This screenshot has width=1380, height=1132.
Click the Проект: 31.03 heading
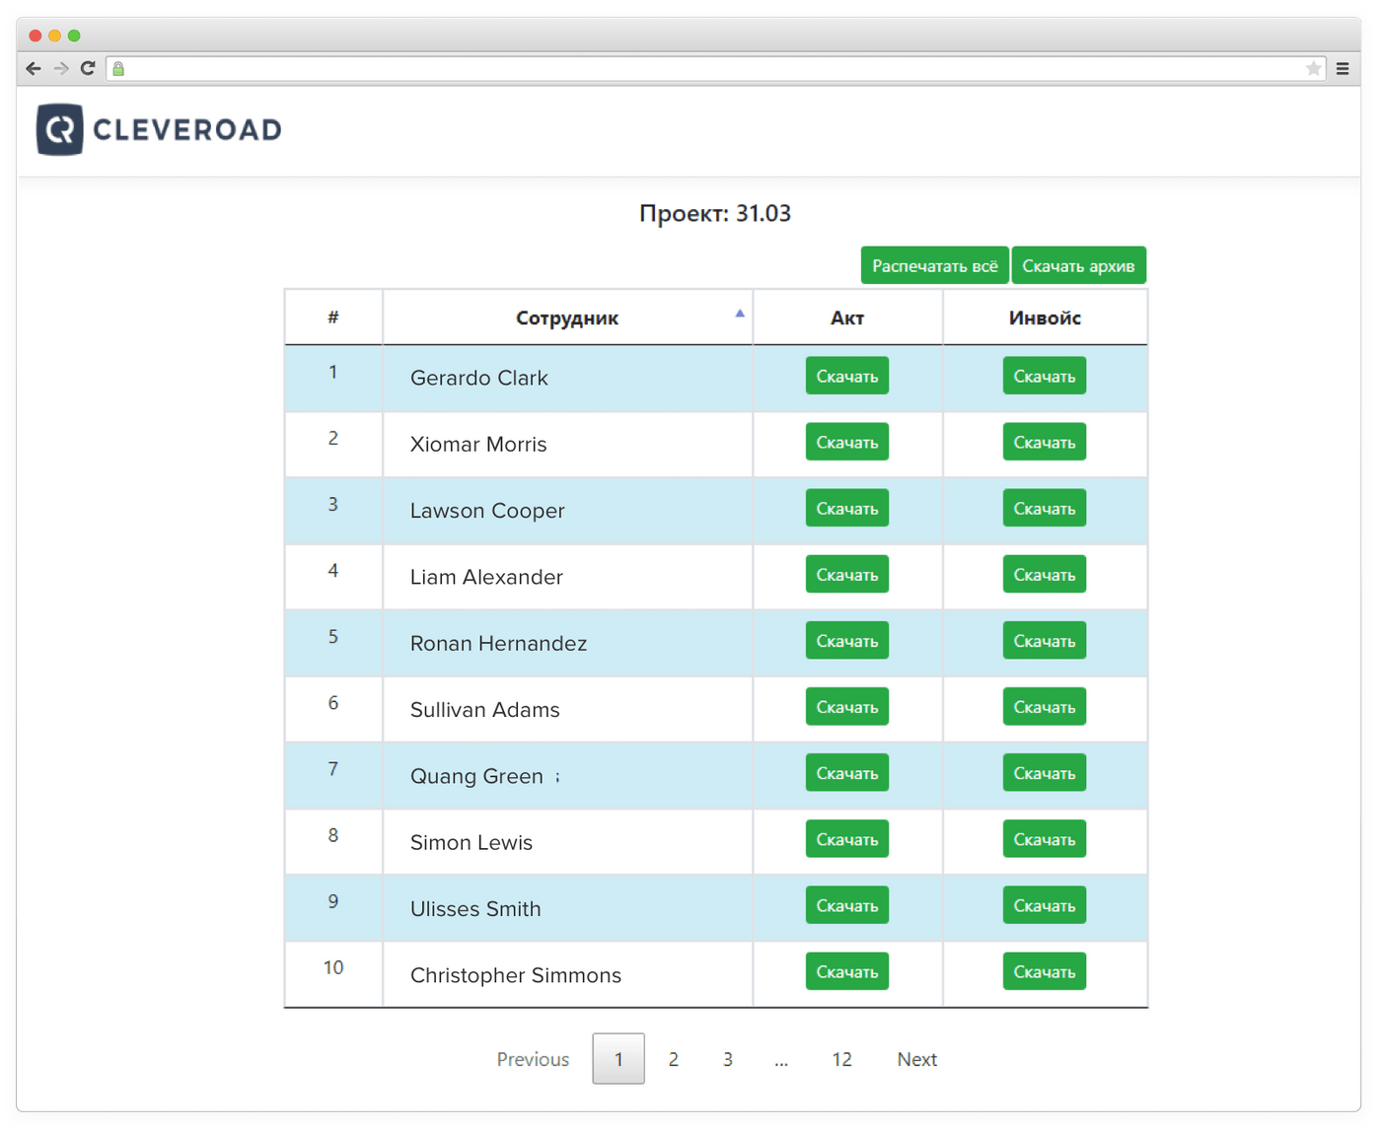(715, 213)
